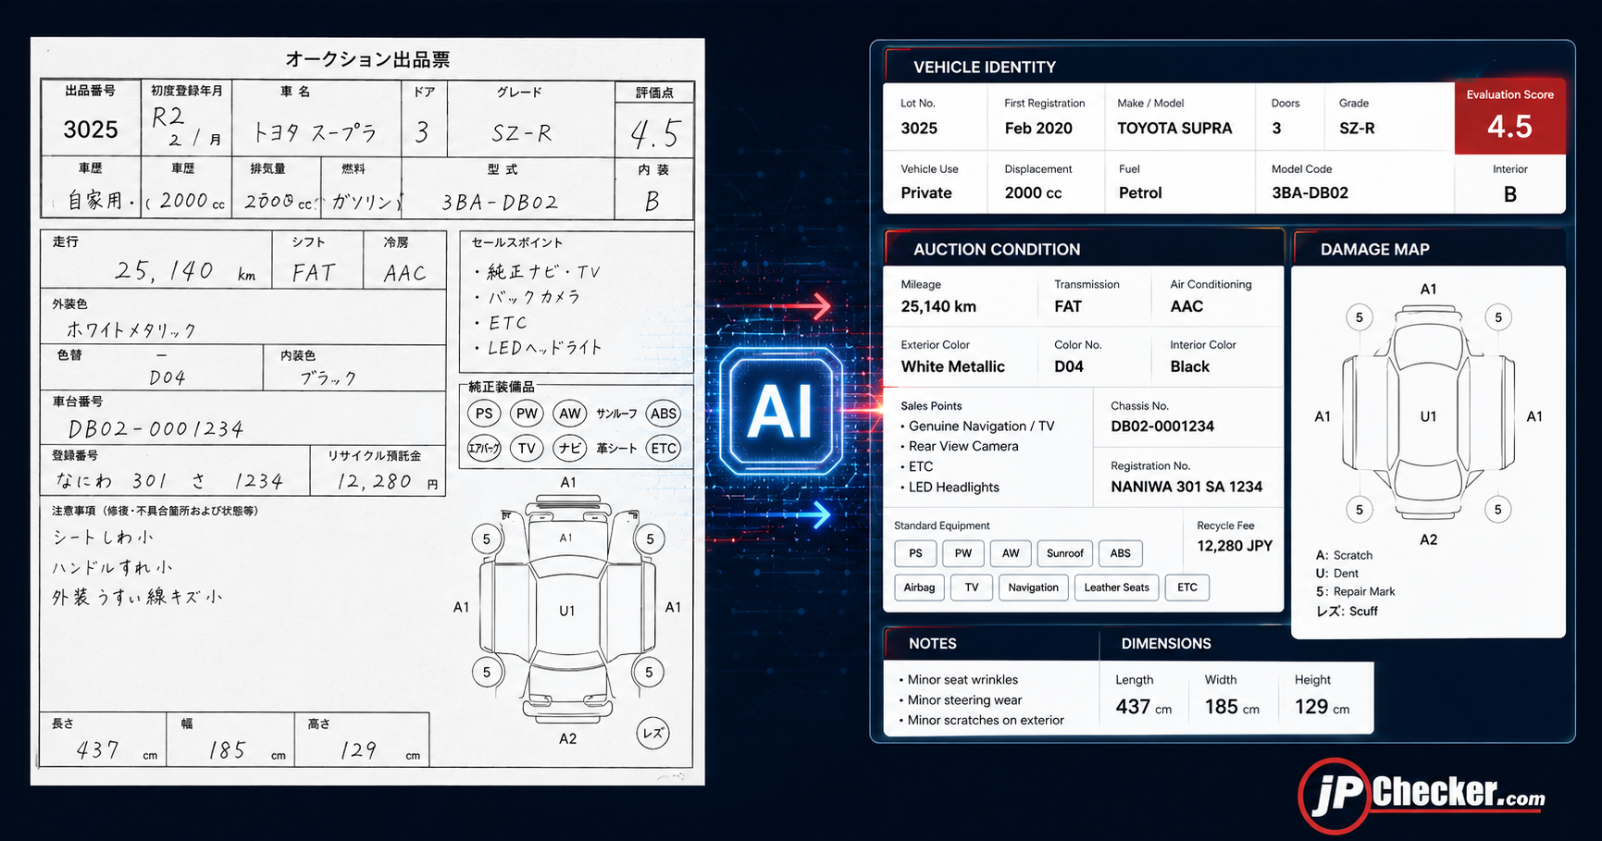The height and width of the screenshot is (841, 1602).
Task: Click the '2000 cc' displacement value in dashboard
Action: (1033, 193)
